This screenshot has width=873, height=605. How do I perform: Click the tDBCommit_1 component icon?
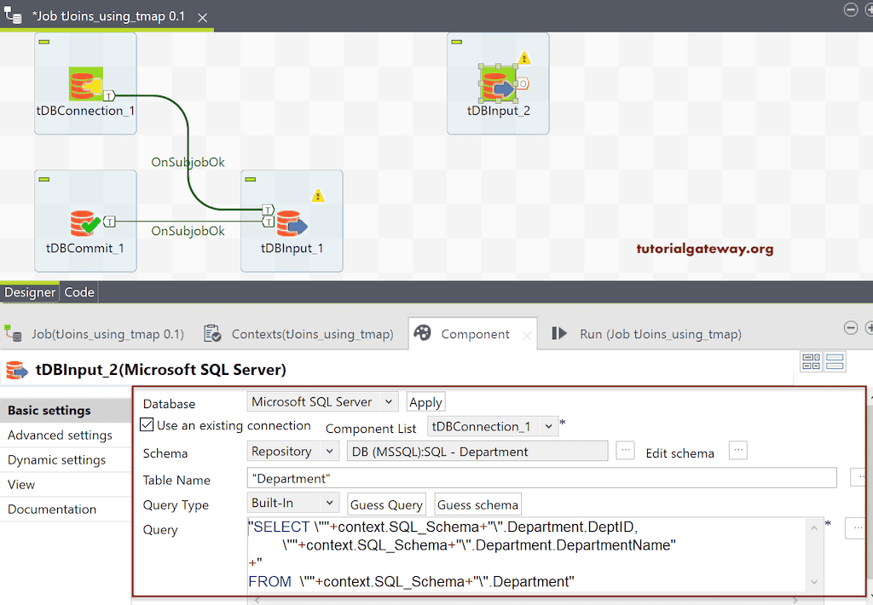click(85, 223)
